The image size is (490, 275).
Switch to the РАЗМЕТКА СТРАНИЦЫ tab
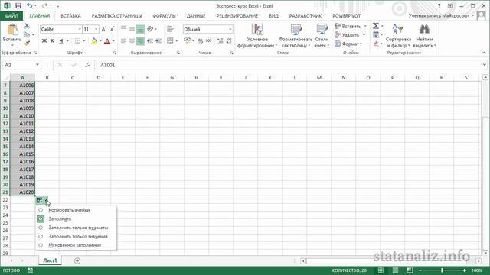116,15
